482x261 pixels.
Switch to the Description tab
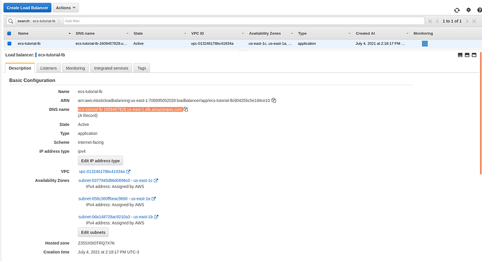(20, 68)
